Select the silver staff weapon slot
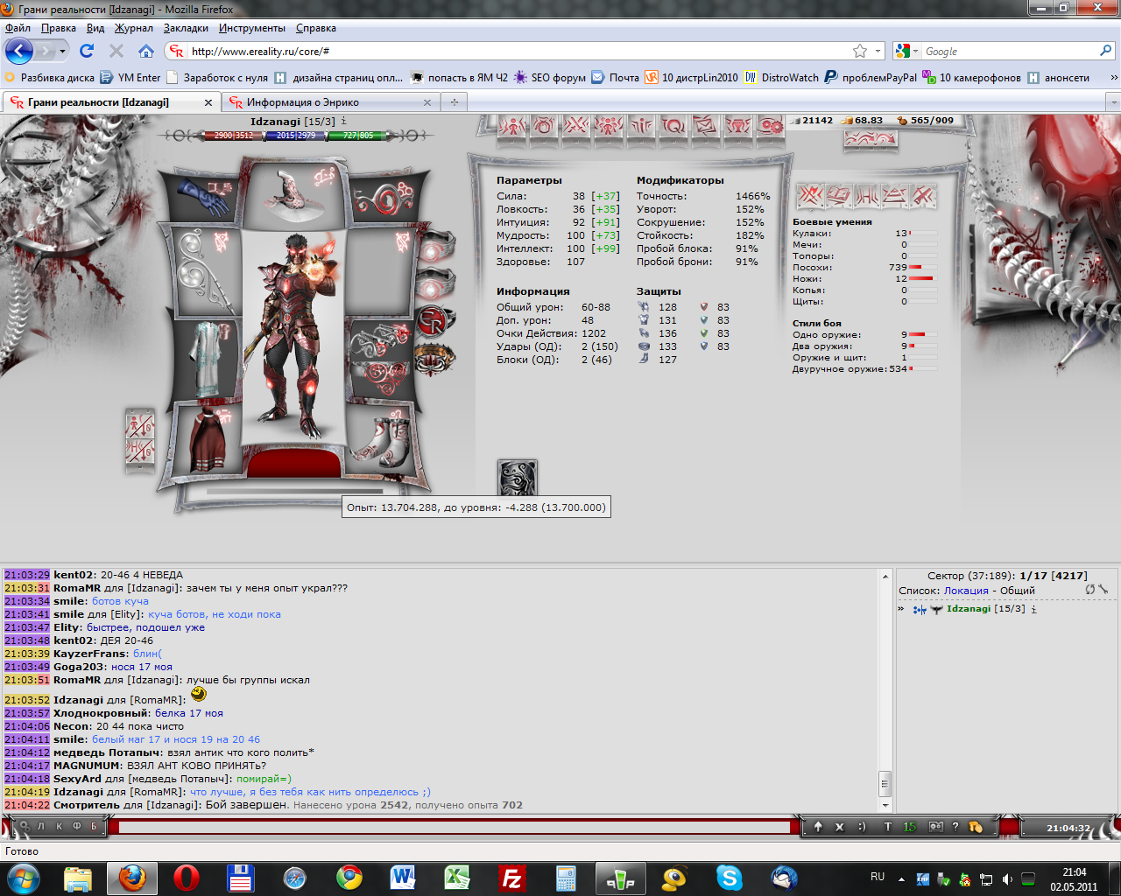Image resolution: width=1121 pixels, height=896 pixels. tap(208, 271)
